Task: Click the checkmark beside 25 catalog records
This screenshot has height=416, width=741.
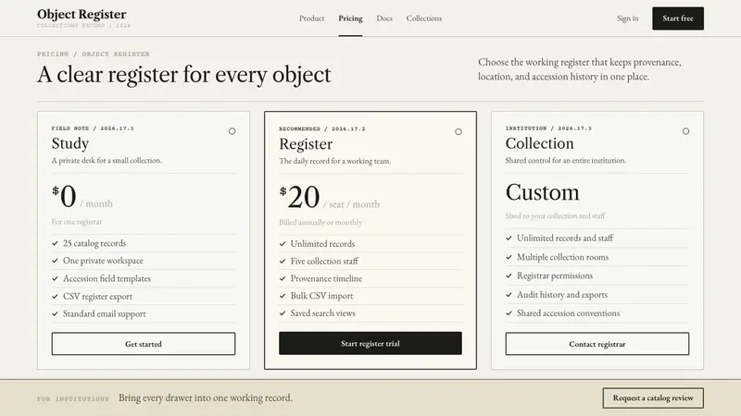Action: (56, 243)
